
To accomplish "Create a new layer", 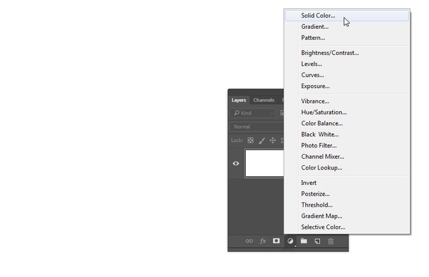I will pos(317,242).
